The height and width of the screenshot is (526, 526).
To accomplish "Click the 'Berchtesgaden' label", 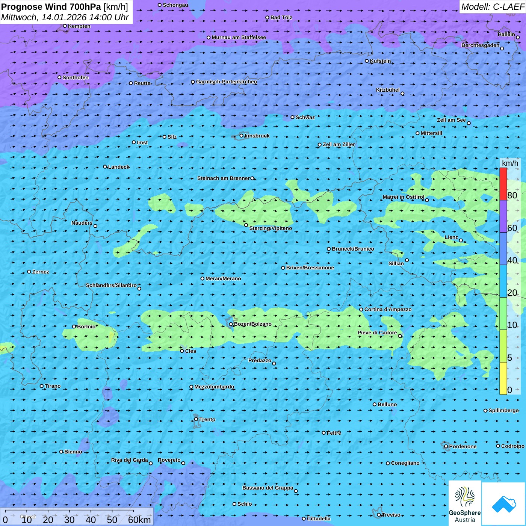I will click(481, 45).
